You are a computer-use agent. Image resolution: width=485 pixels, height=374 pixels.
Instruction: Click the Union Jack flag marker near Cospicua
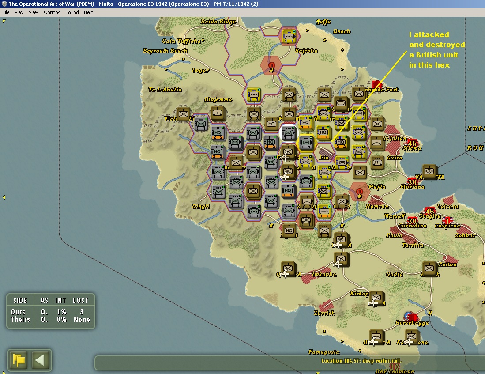coord(447,220)
